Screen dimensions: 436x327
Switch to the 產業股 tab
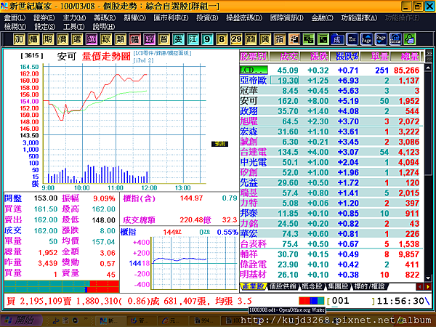253,286
